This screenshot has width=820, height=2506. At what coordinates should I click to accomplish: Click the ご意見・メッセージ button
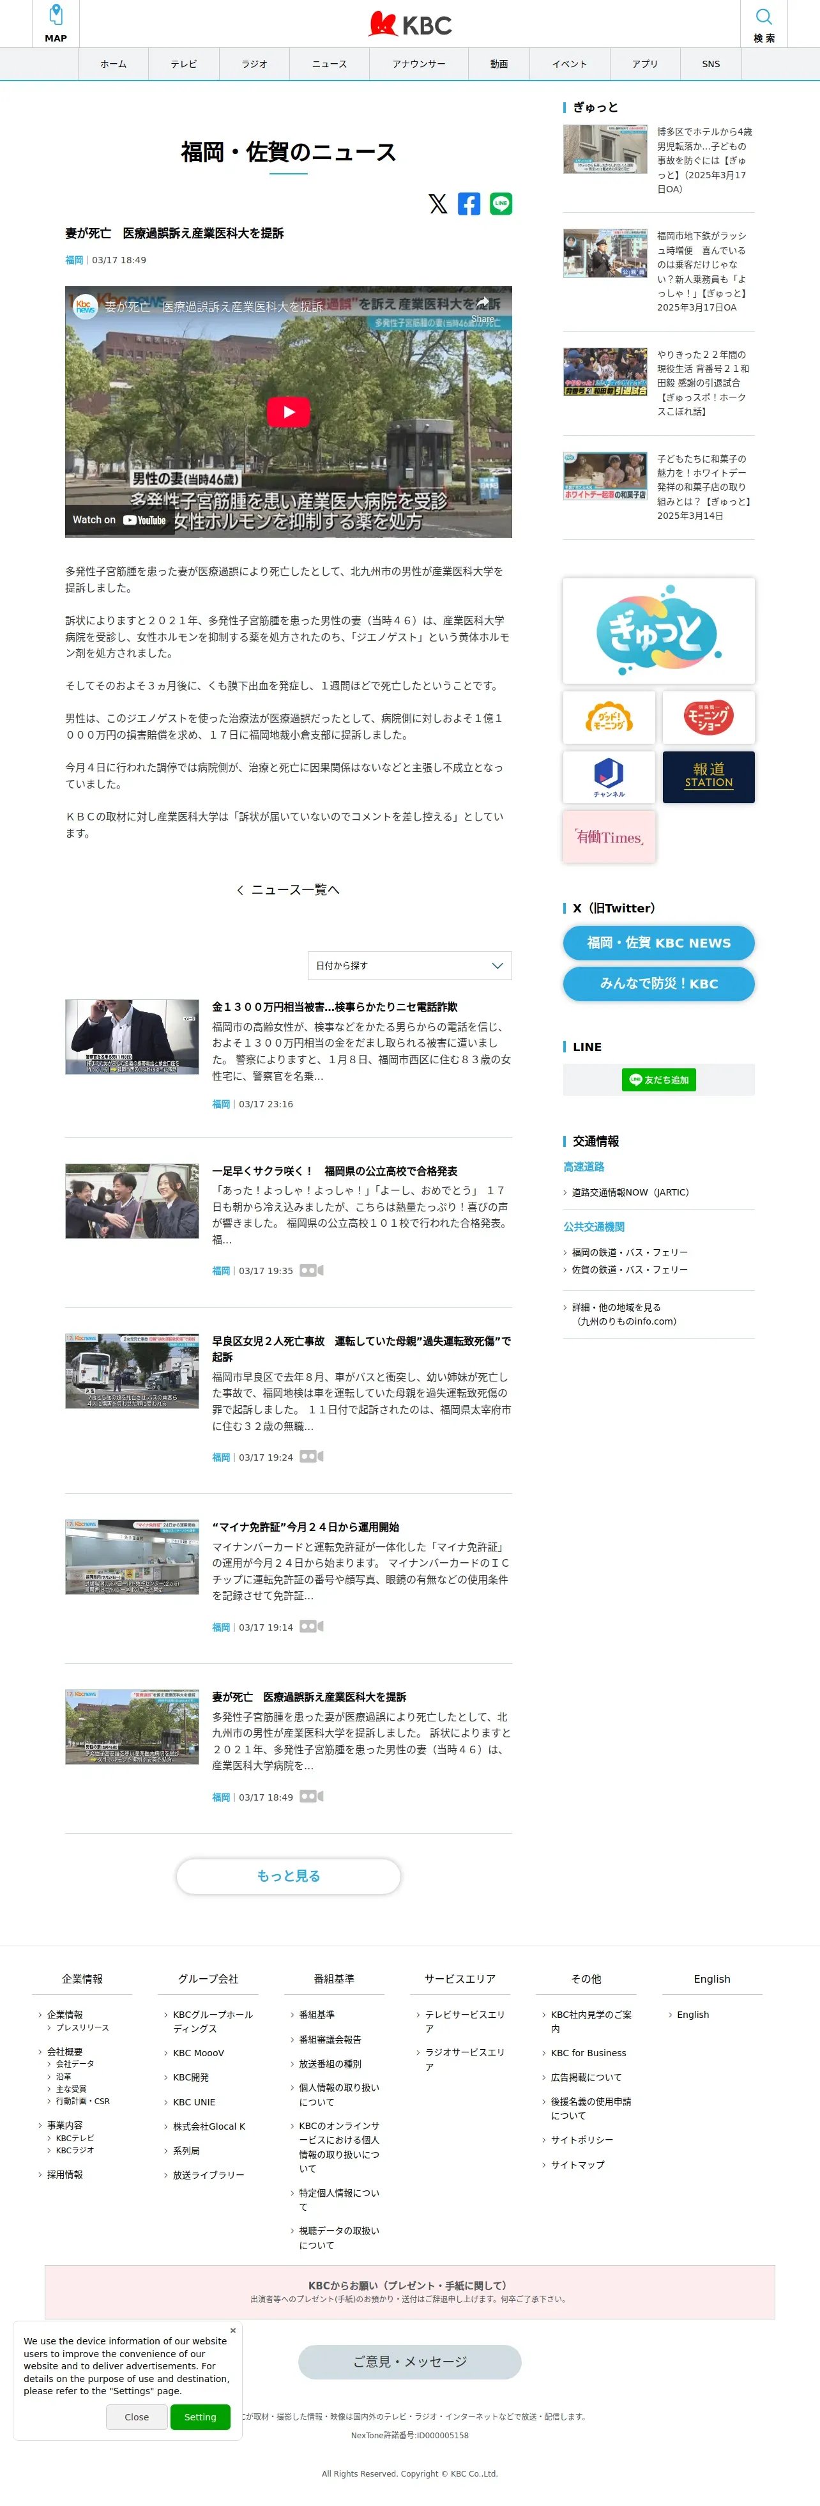coord(409,2361)
